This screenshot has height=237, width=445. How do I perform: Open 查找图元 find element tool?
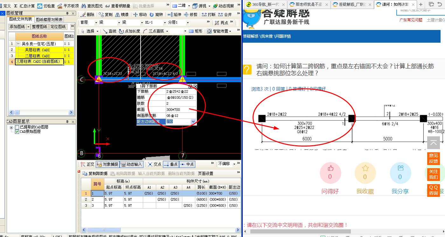coord(92,6)
